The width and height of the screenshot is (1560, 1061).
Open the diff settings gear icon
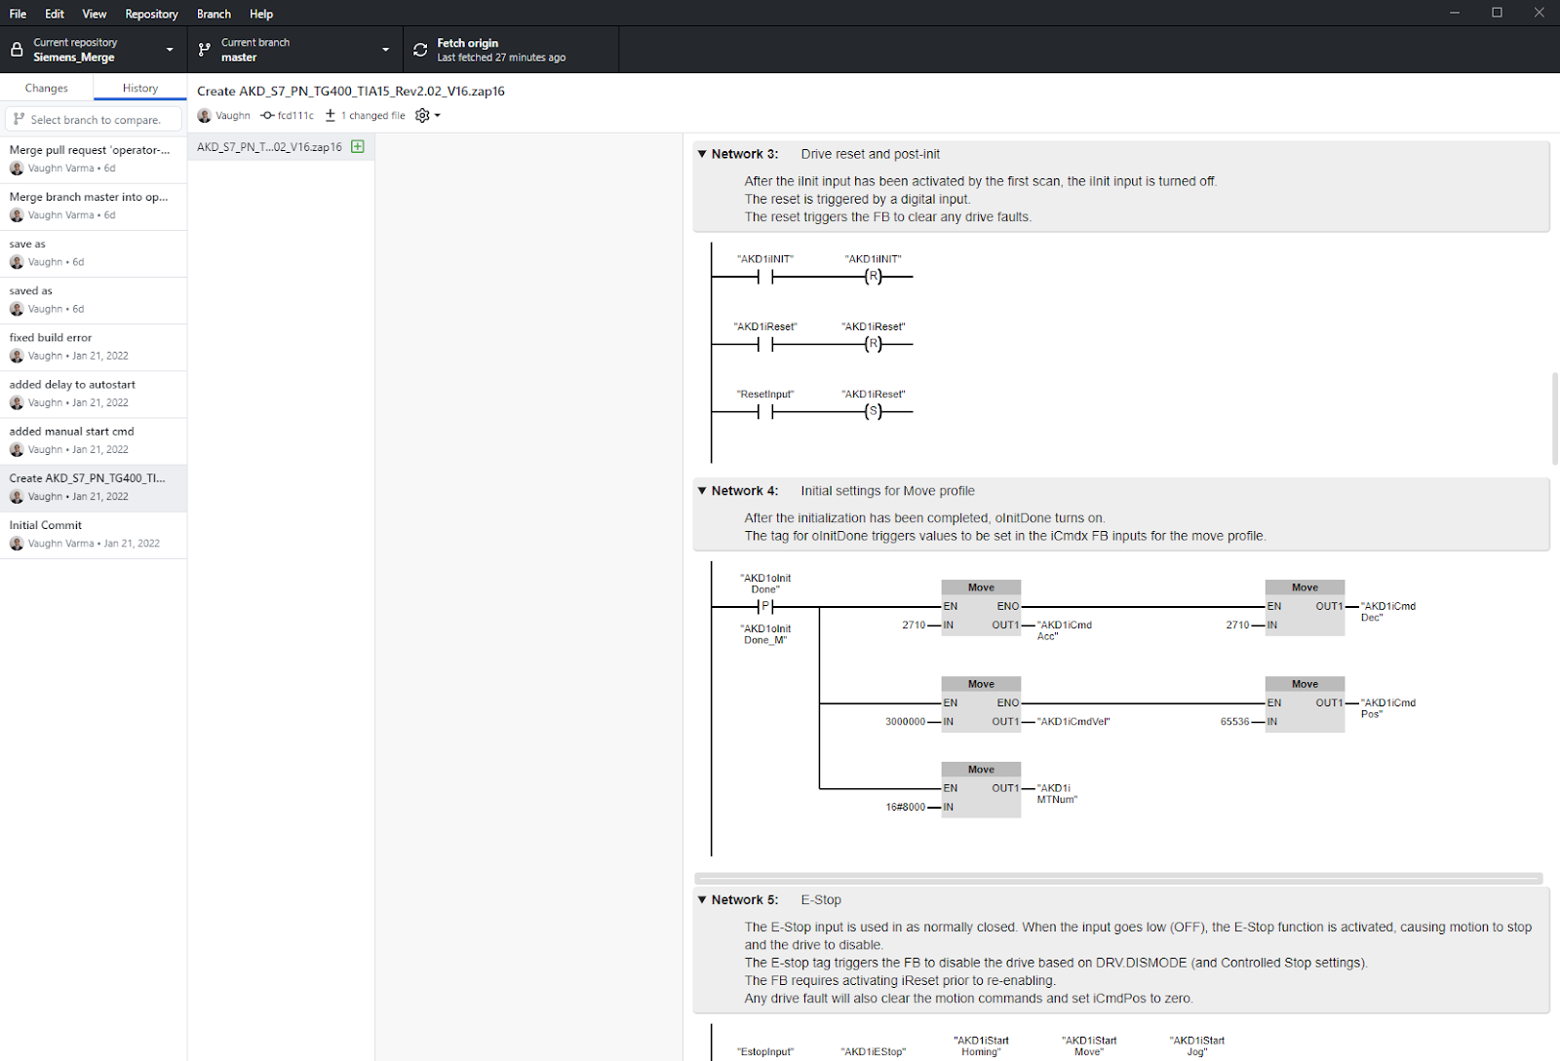pos(423,115)
